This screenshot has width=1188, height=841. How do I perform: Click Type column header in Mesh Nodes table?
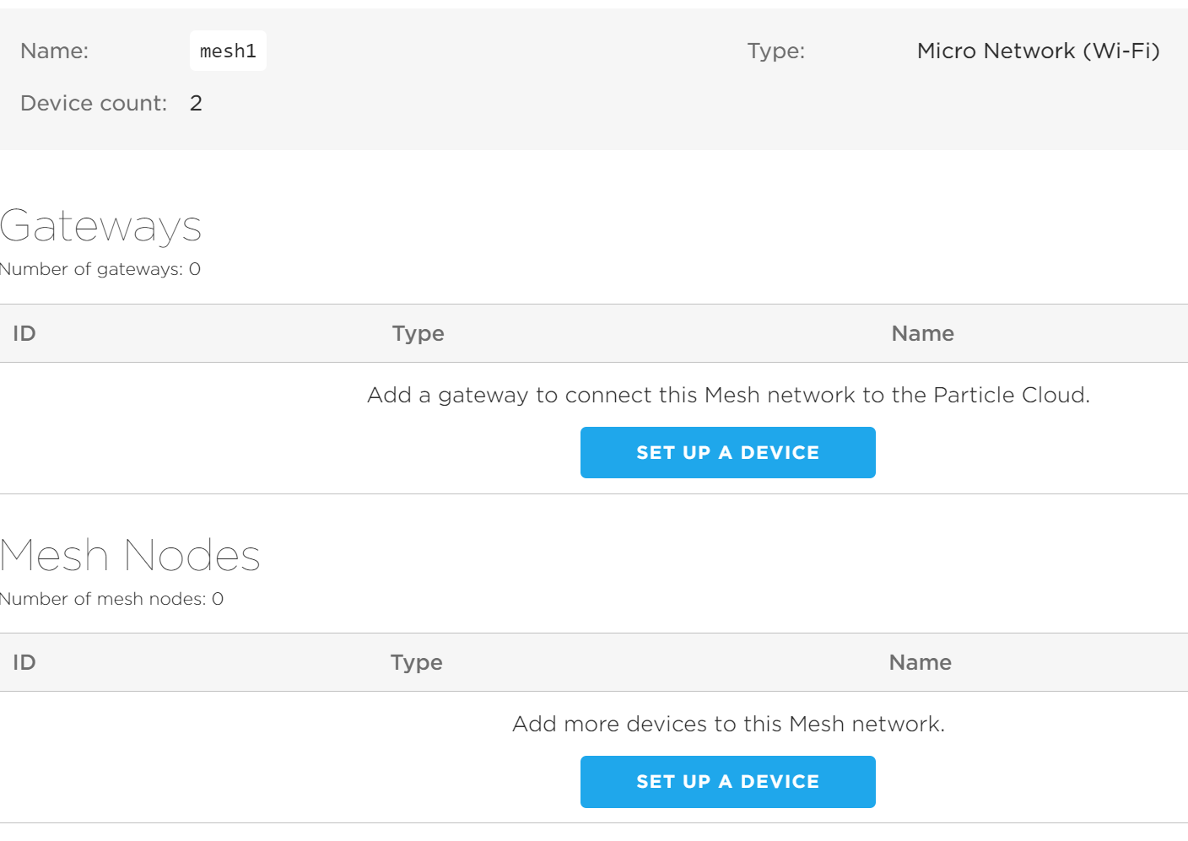416,663
